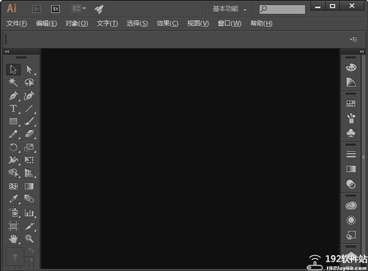Choose the Eyedropper tool

tap(13, 199)
